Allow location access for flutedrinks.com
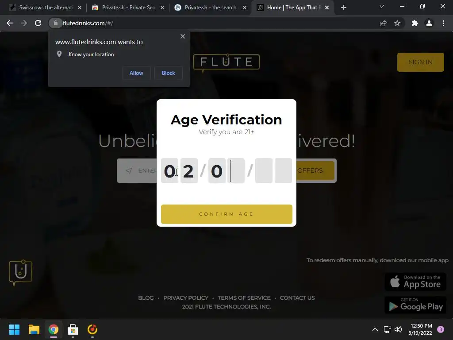This screenshot has width=453, height=340. (x=136, y=73)
